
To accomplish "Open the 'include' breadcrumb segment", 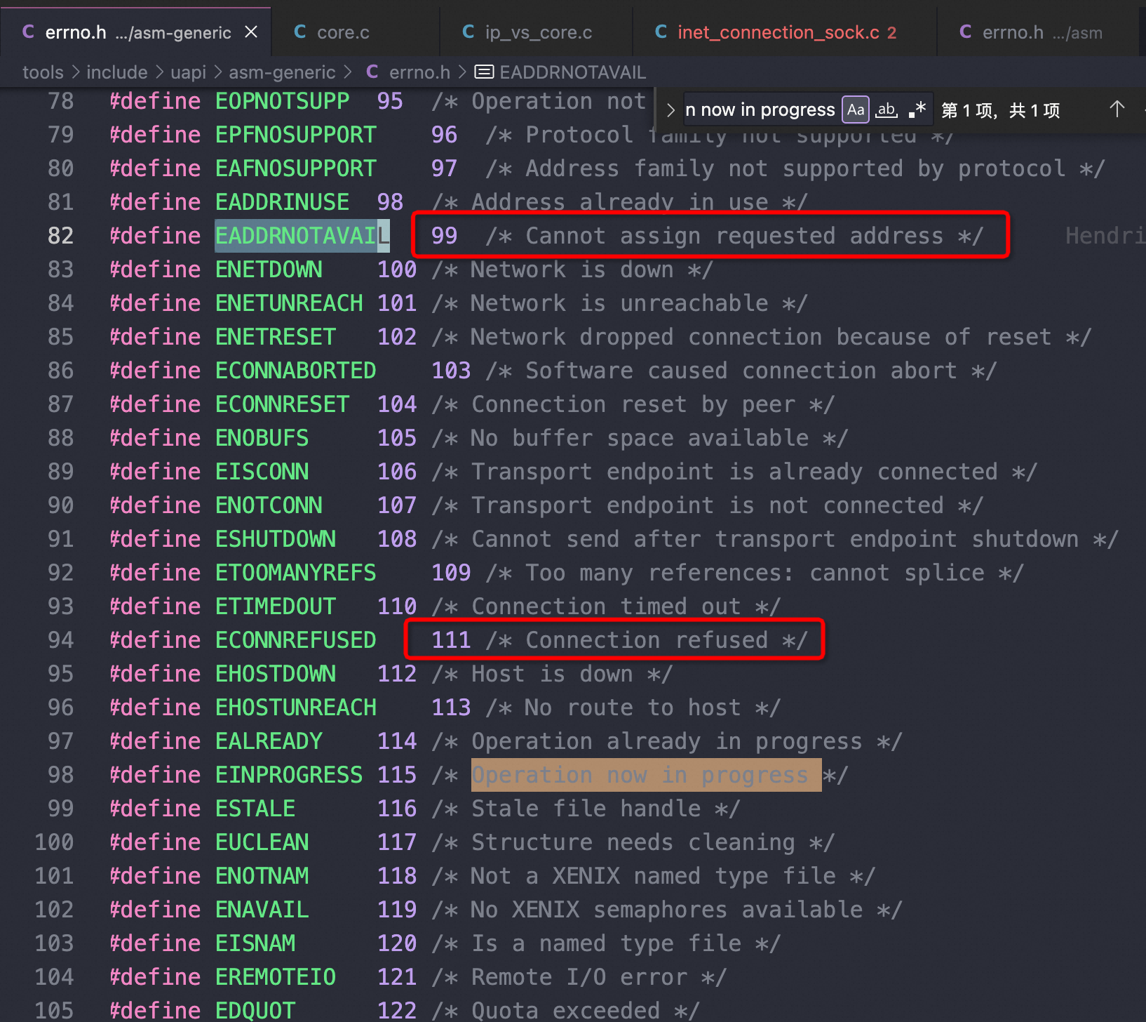I will click(x=116, y=72).
